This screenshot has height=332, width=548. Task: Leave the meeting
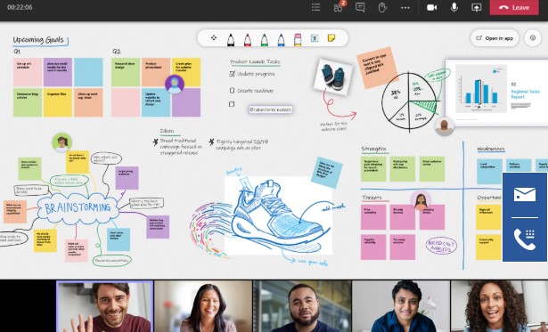pyautogui.click(x=514, y=7)
